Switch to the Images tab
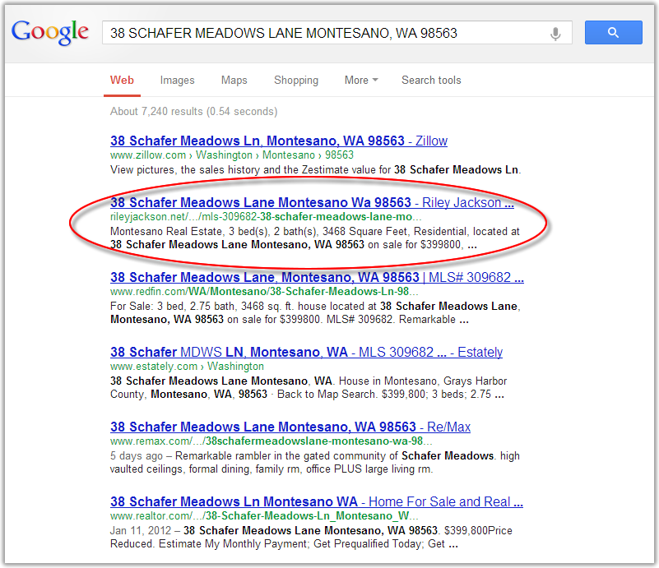 pos(177,81)
